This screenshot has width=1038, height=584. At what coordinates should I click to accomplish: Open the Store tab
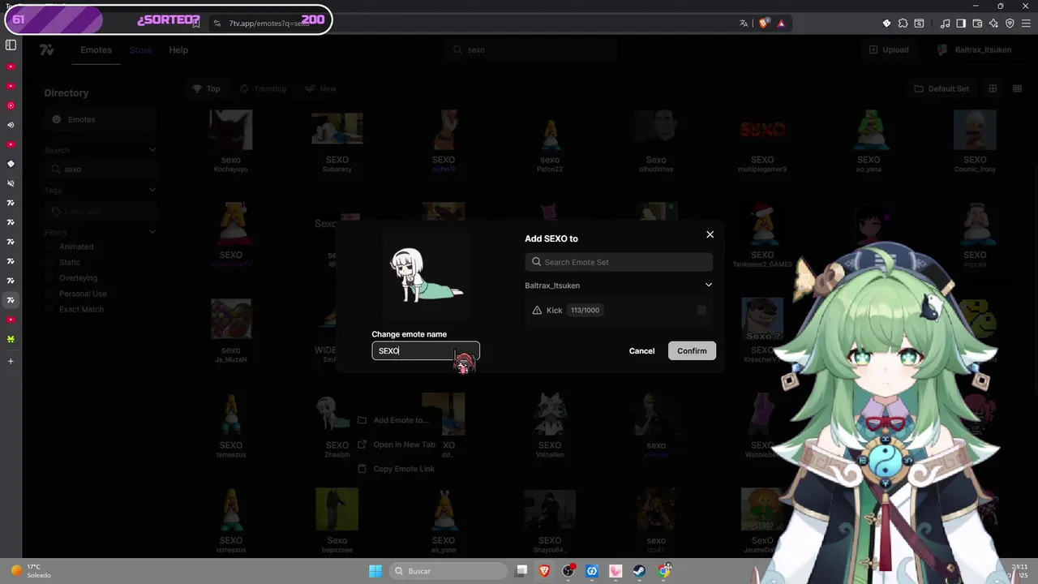(x=140, y=50)
